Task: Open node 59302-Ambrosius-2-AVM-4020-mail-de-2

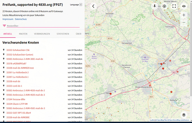Action: coord(26,91)
